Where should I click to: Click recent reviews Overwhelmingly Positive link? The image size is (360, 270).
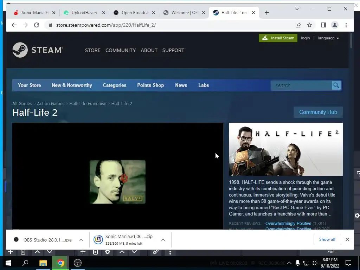pos(288,223)
